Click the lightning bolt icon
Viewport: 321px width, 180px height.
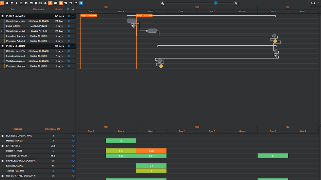[16, 3]
